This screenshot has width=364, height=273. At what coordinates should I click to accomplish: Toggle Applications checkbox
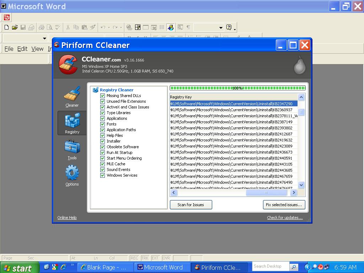[x=102, y=118]
